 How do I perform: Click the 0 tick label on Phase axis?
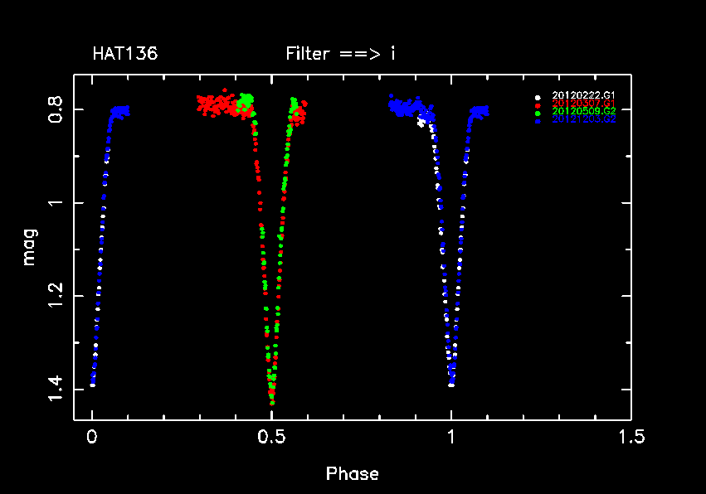click(x=92, y=436)
